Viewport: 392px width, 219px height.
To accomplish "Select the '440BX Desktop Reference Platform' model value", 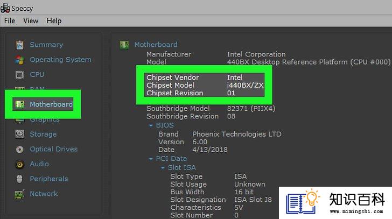I will (309, 62).
